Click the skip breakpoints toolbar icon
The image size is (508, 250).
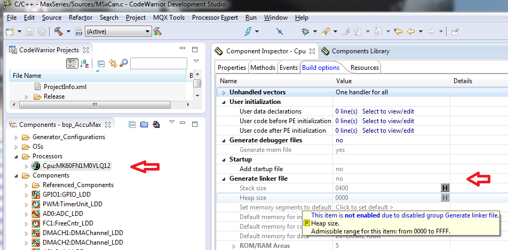click(280, 31)
